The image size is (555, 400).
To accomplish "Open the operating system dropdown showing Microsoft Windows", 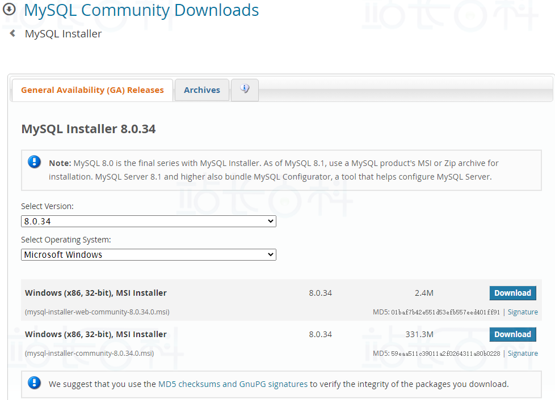I will click(149, 255).
